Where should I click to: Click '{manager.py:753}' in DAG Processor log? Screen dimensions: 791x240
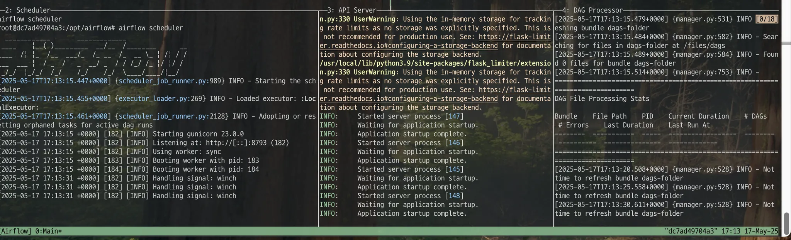(702, 72)
